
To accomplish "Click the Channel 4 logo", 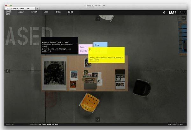I will point(164,12).
